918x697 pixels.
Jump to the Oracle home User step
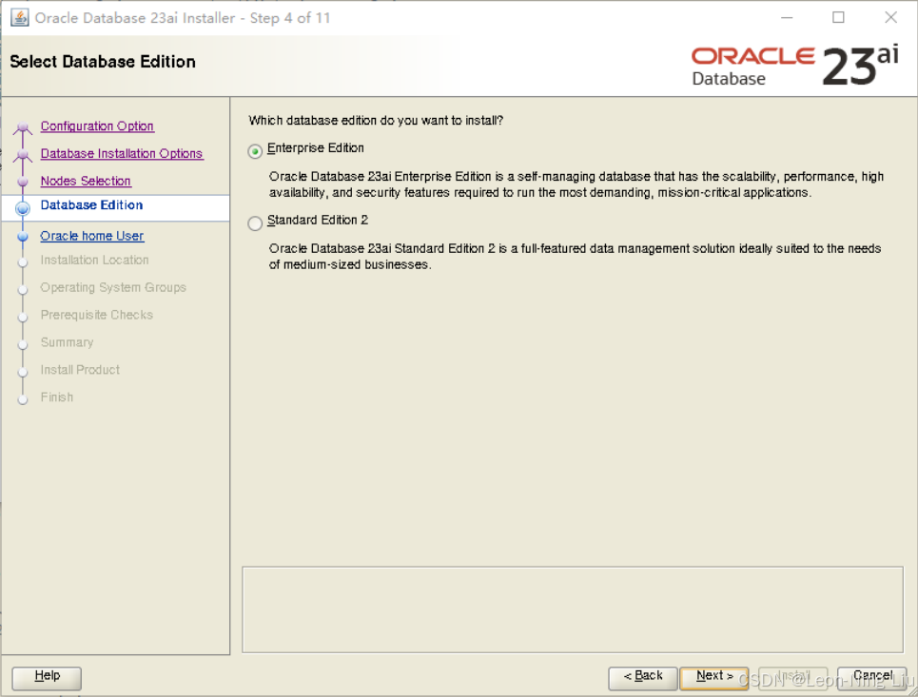[92, 236]
